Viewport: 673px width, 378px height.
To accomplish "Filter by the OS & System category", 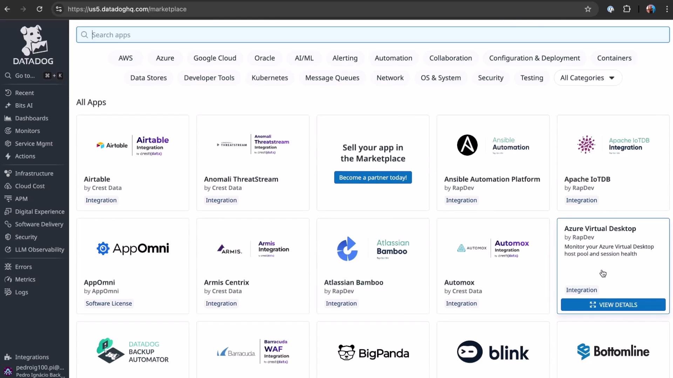I will pos(441,78).
